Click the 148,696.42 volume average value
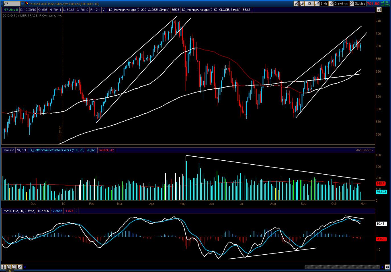Screen dimensions: 391x272 click(x=106, y=150)
